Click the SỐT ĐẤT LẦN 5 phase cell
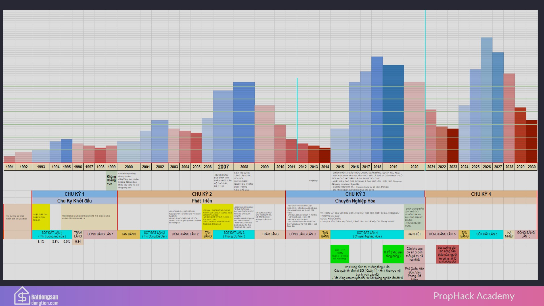 coord(487,235)
